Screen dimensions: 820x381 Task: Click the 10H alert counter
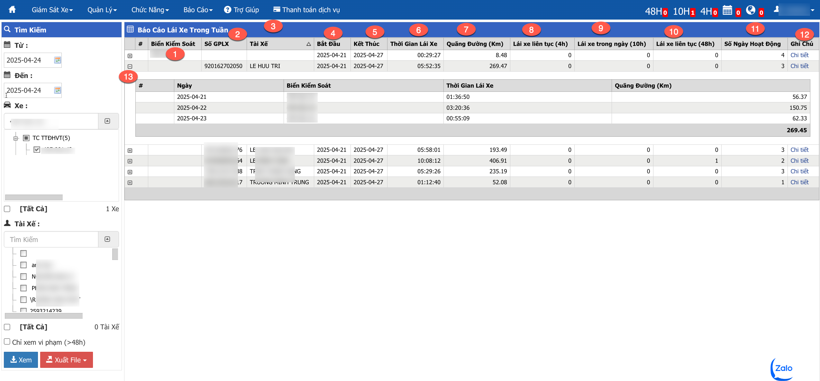[684, 12]
